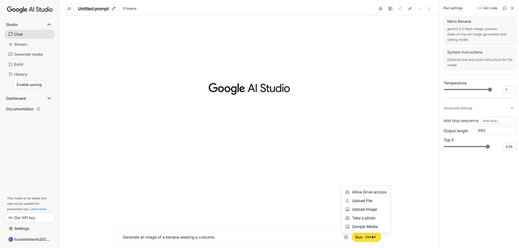
Task: Open the compare mode icon
Action: (391, 8)
